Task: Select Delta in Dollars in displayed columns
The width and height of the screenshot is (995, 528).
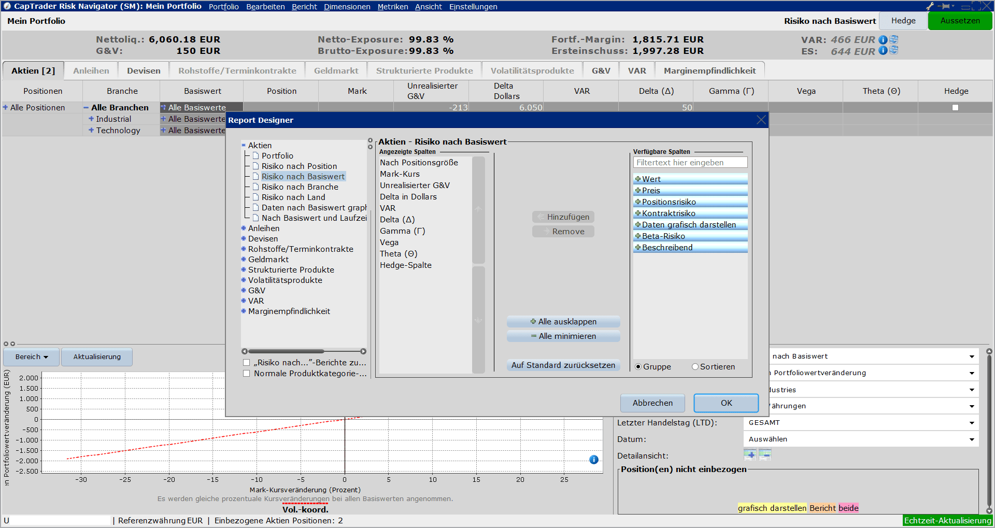Action: pyautogui.click(x=408, y=197)
